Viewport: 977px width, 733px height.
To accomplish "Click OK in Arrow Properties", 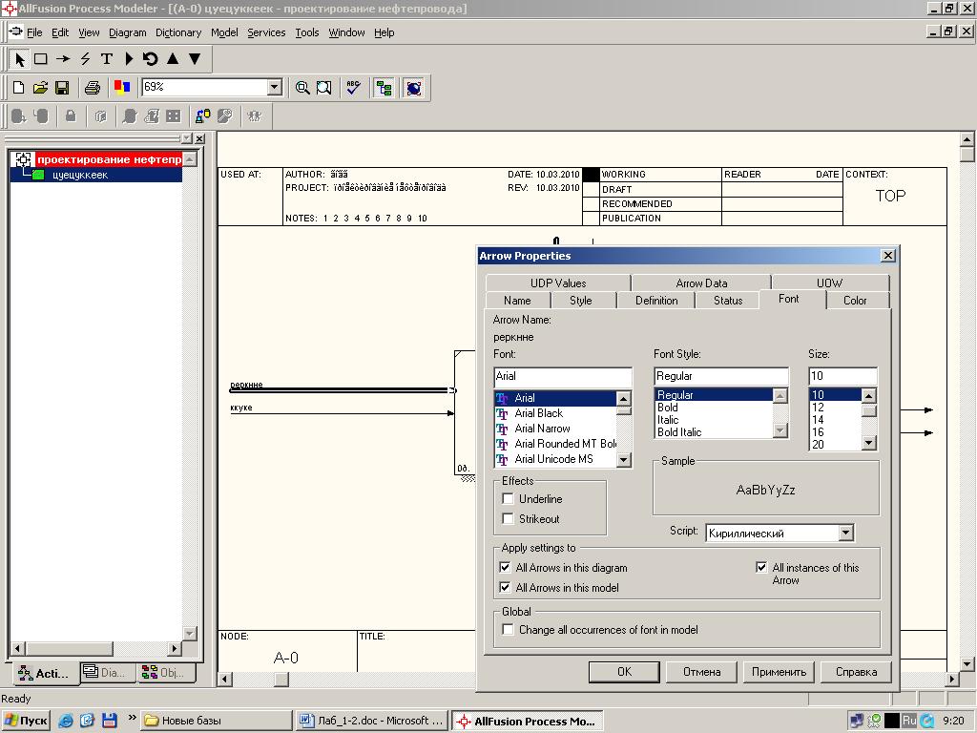I will coord(624,672).
